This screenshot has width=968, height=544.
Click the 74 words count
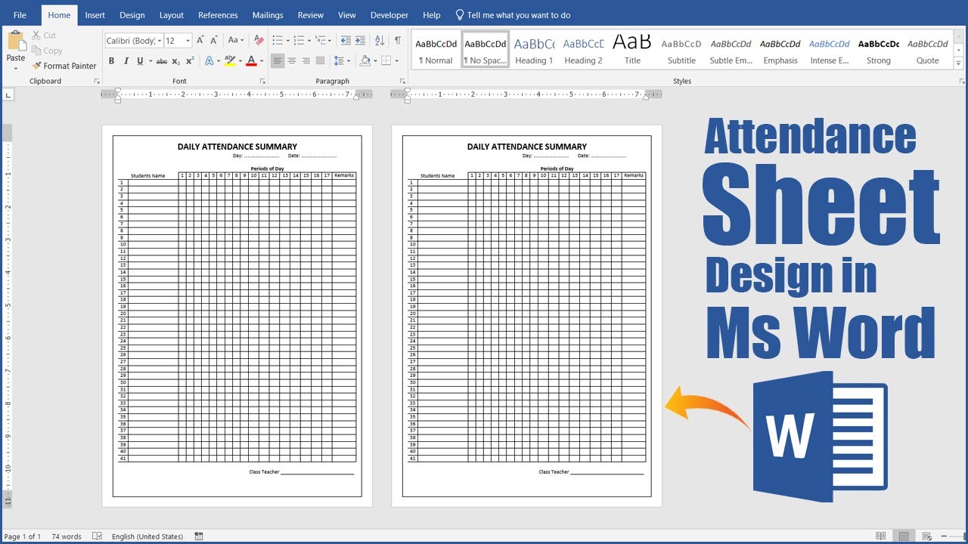[67, 536]
